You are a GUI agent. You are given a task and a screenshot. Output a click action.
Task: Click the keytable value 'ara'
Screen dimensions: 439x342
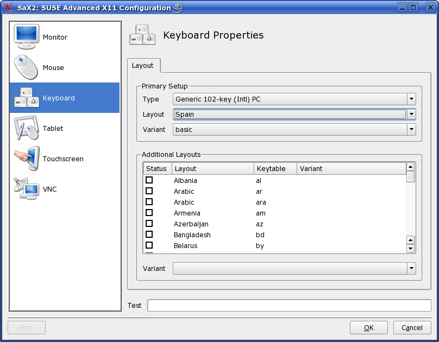click(x=261, y=202)
